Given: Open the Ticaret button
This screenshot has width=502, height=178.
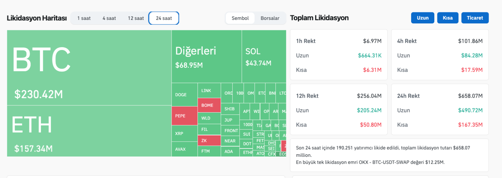Looking at the screenshot, I should tap(475, 18).
